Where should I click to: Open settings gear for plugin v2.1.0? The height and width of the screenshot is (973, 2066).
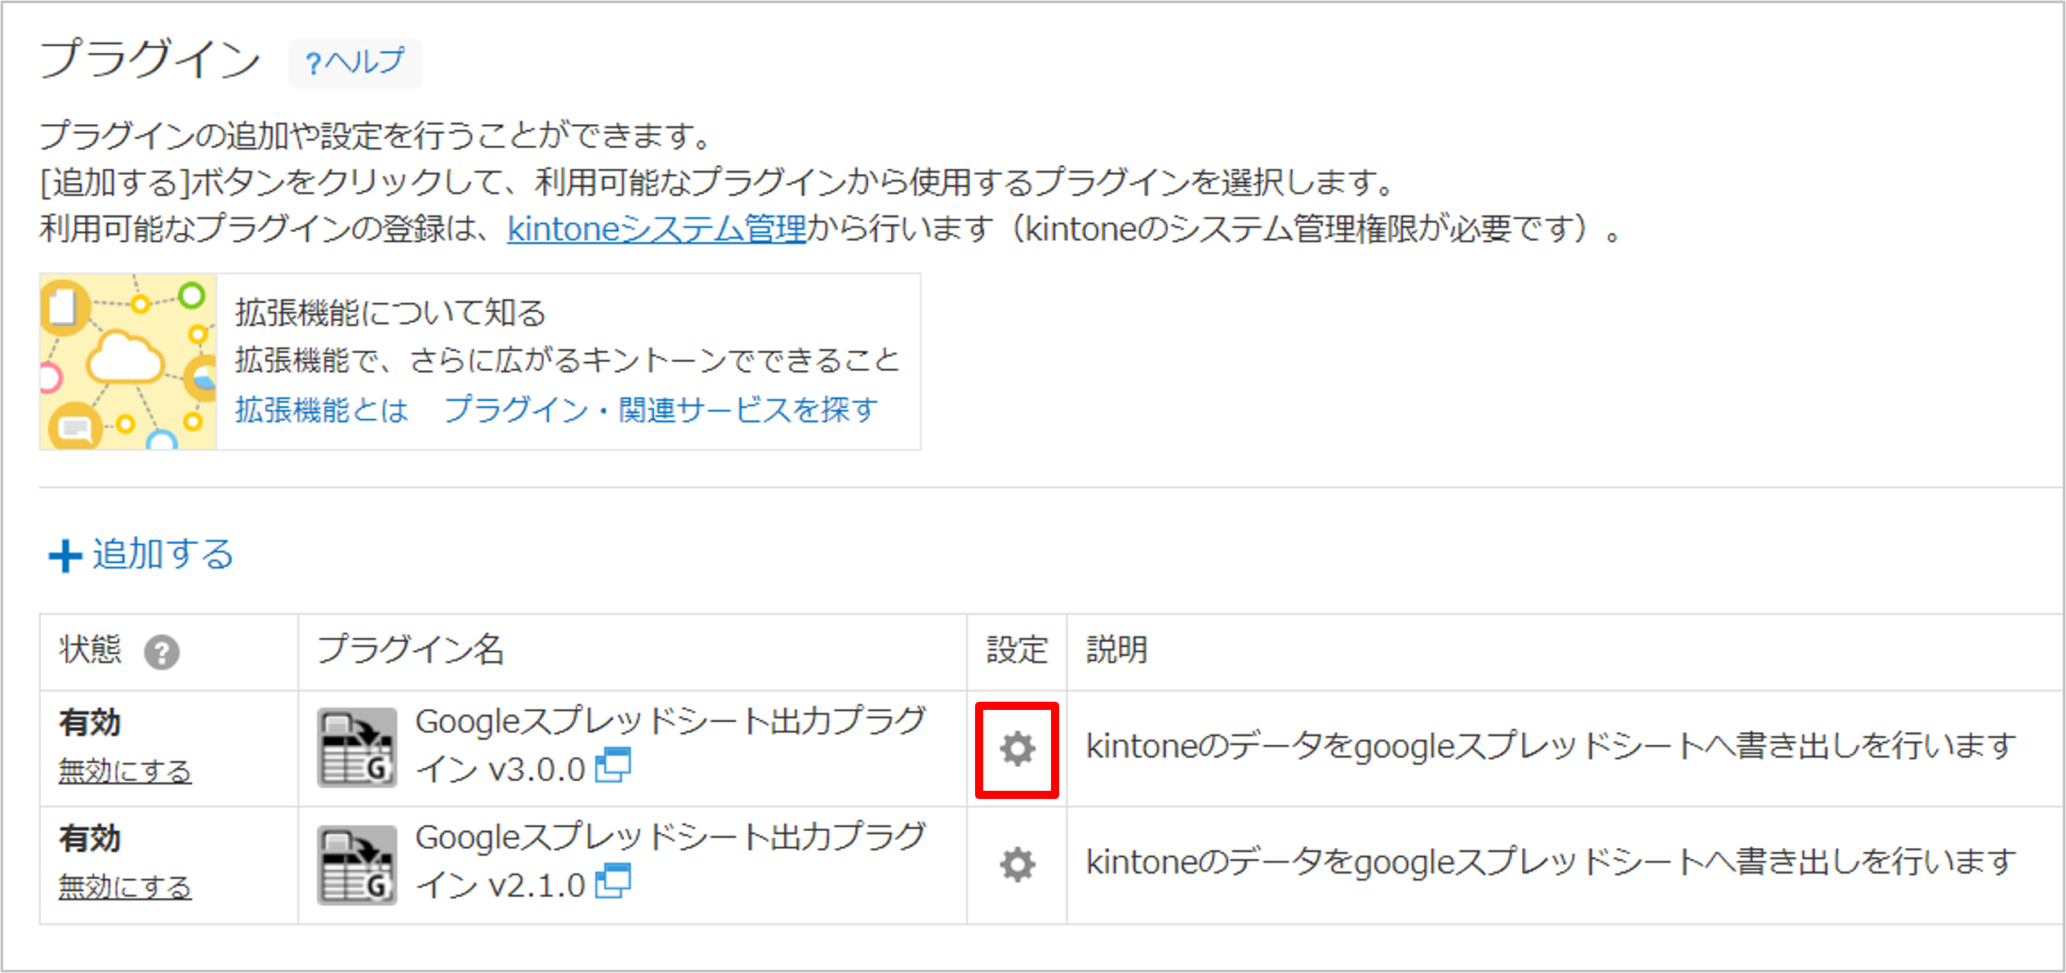click(1017, 864)
